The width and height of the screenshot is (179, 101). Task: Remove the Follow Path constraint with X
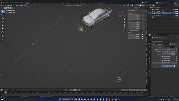174,44
